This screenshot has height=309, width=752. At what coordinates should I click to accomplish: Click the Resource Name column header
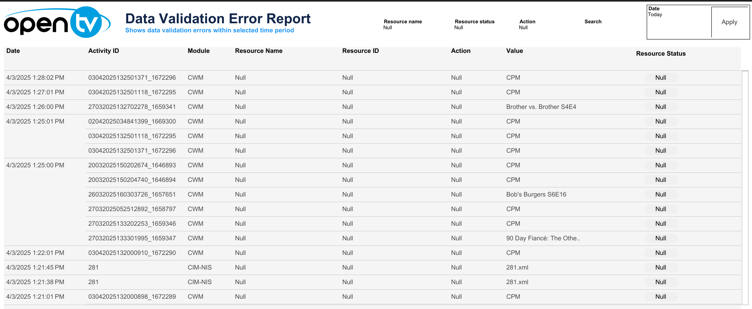258,51
